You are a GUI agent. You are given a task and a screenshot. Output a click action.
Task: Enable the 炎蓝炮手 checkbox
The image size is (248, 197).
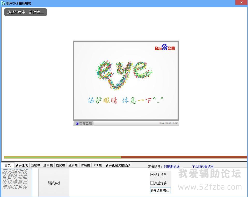click(x=152, y=183)
